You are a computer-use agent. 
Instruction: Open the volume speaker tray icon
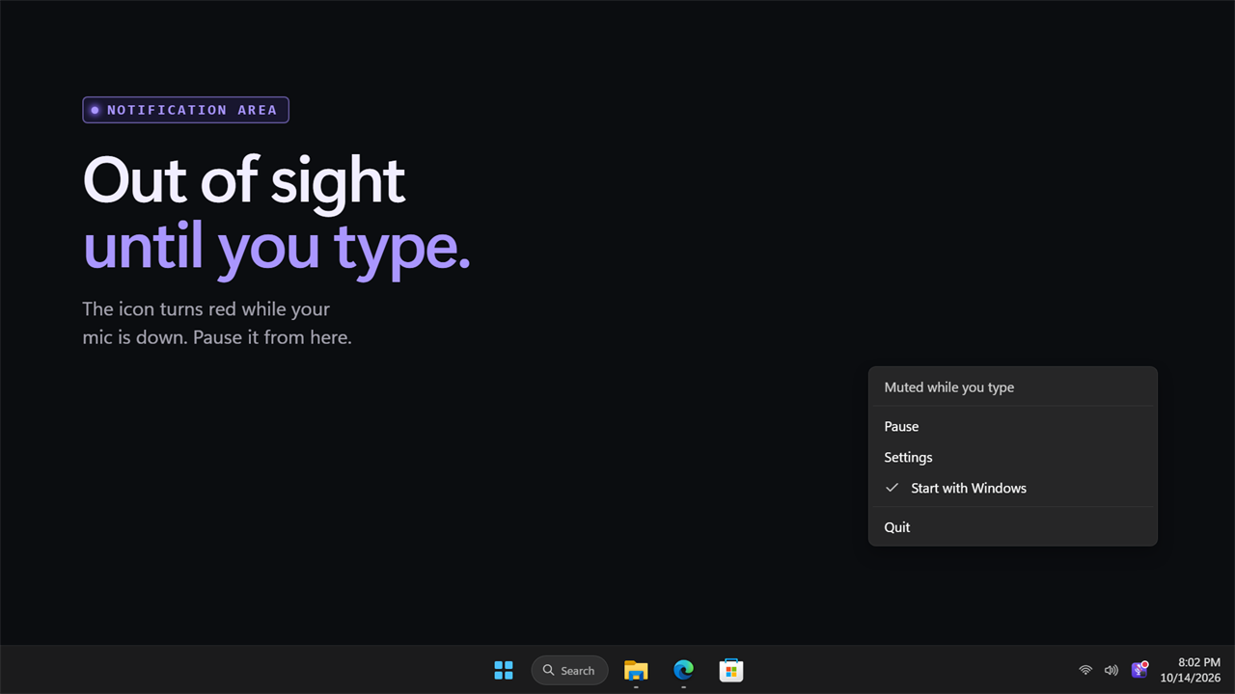point(1111,670)
